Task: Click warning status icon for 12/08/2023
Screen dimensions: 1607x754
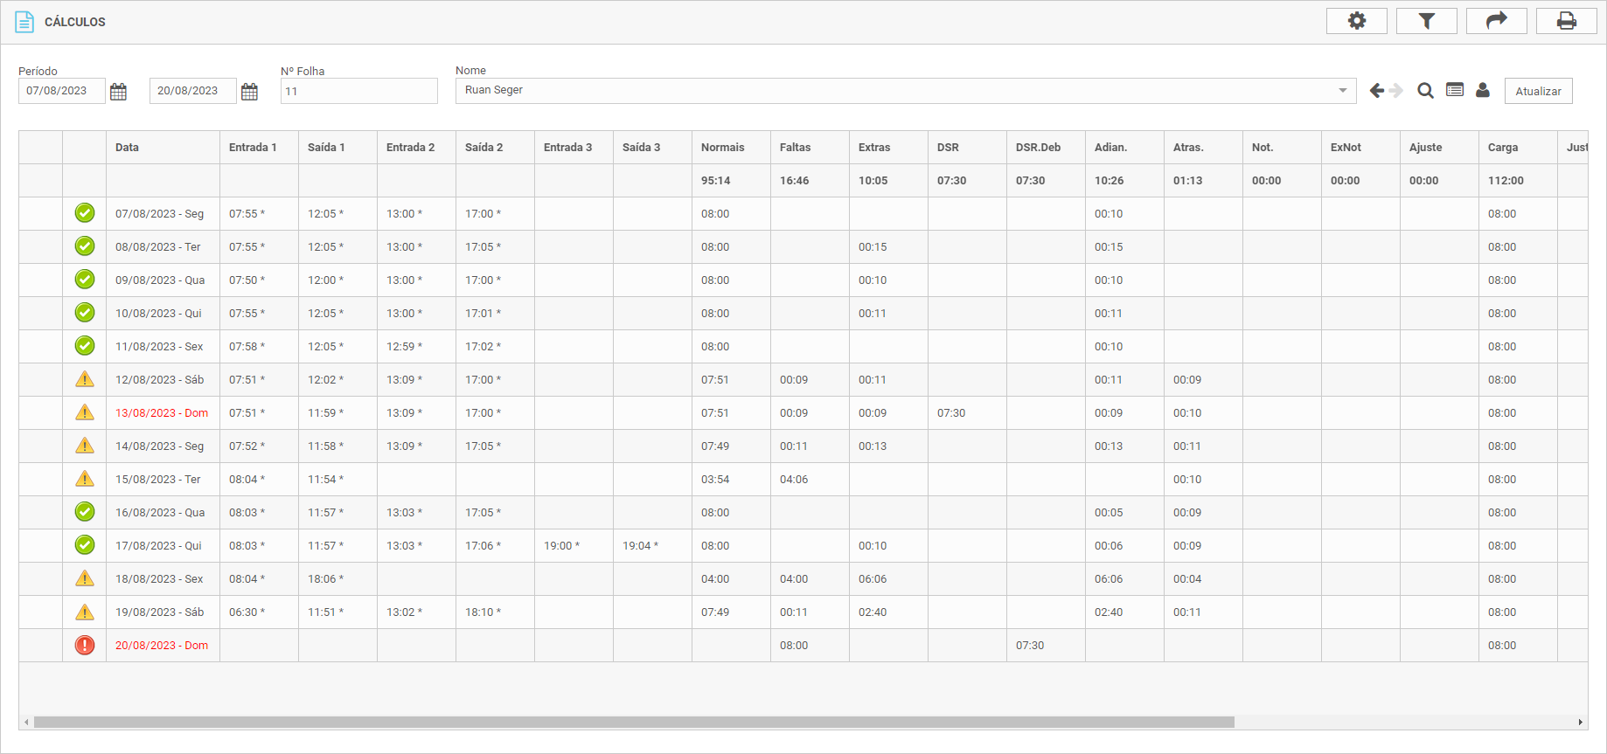Action: [85, 379]
